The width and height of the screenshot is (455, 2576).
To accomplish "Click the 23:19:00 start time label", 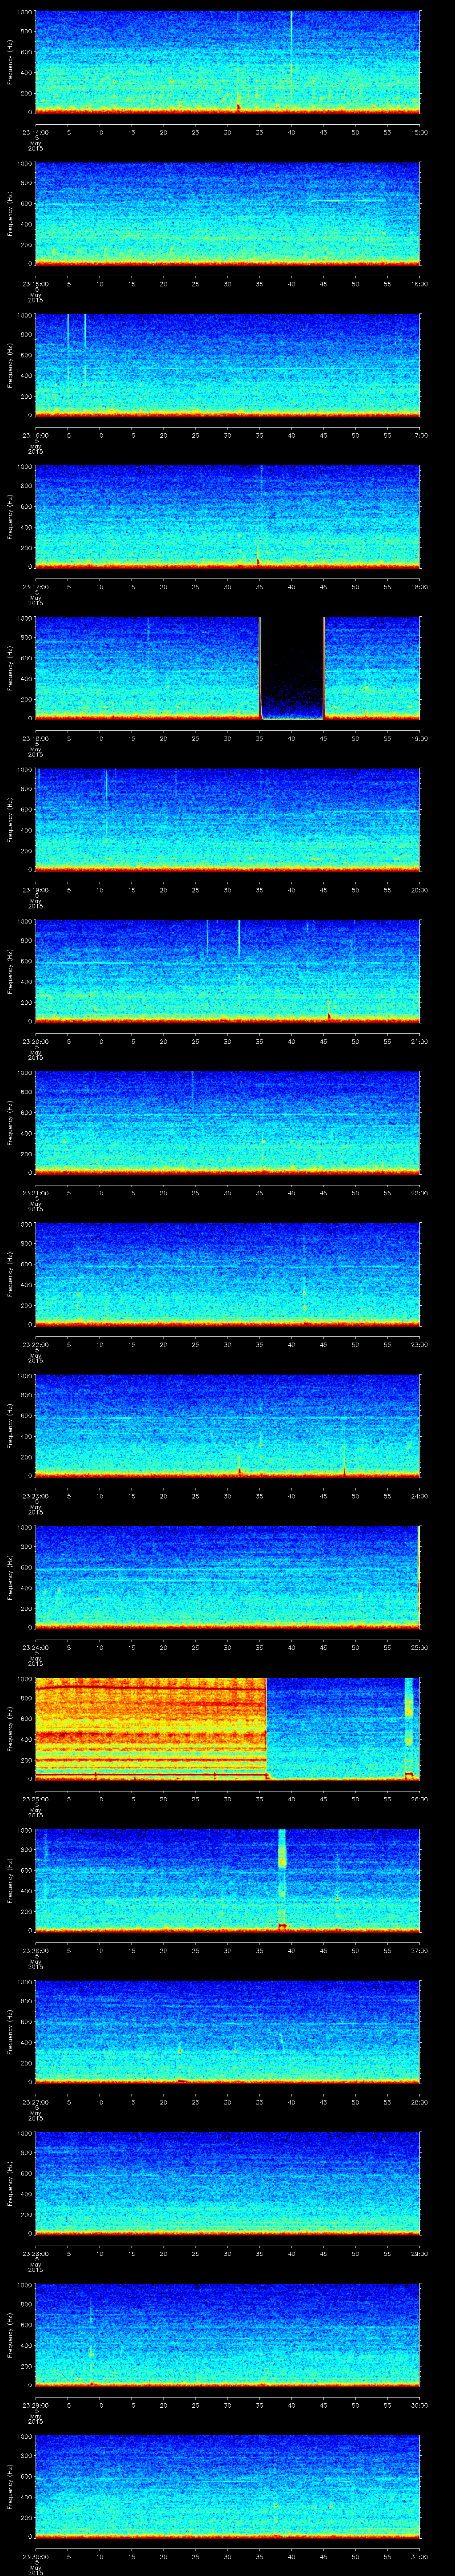I will click(35, 890).
